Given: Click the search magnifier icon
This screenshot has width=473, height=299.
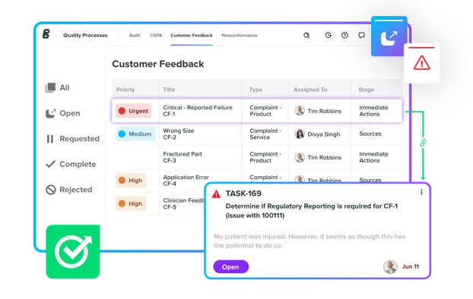Looking at the screenshot, I should click(x=306, y=36).
